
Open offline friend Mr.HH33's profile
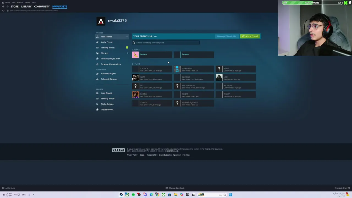point(236,86)
